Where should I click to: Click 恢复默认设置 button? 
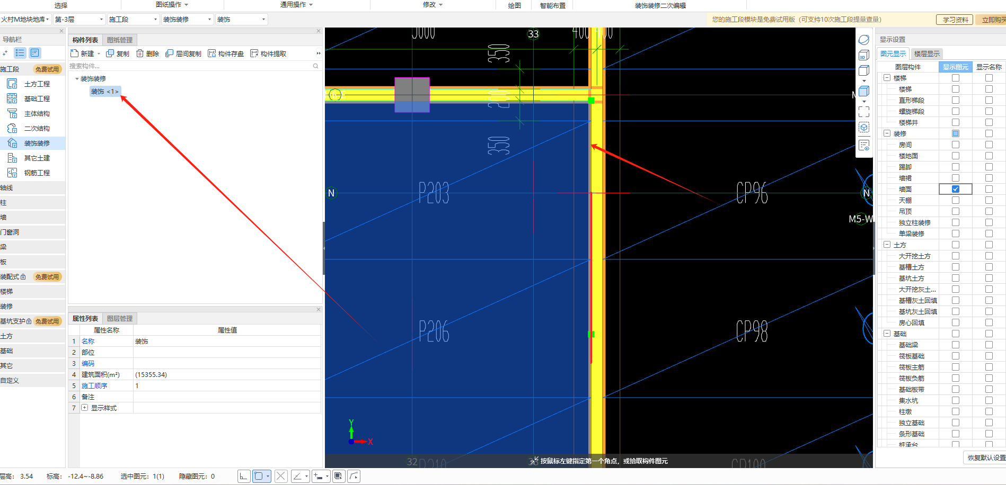pos(986,457)
